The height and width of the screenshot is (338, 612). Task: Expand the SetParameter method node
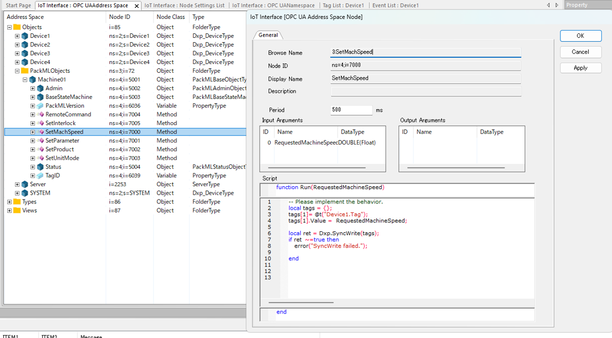click(x=33, y=141)
